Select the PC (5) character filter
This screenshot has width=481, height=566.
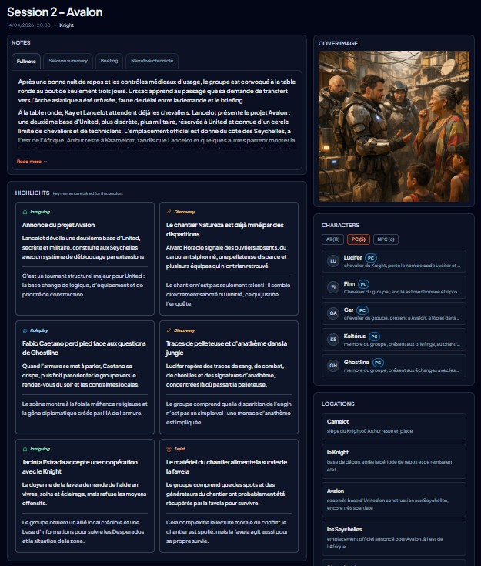359,239
